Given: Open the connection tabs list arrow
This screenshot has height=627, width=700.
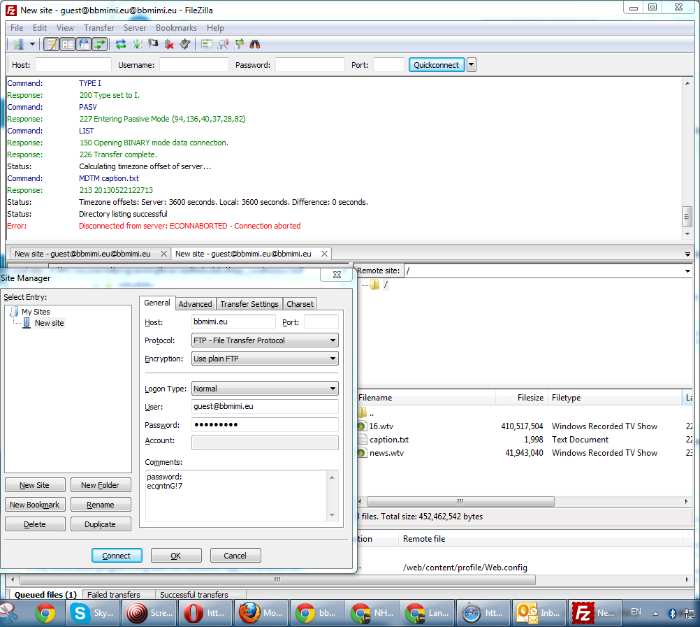Looking at the screenshot, I should click(687, 254).
